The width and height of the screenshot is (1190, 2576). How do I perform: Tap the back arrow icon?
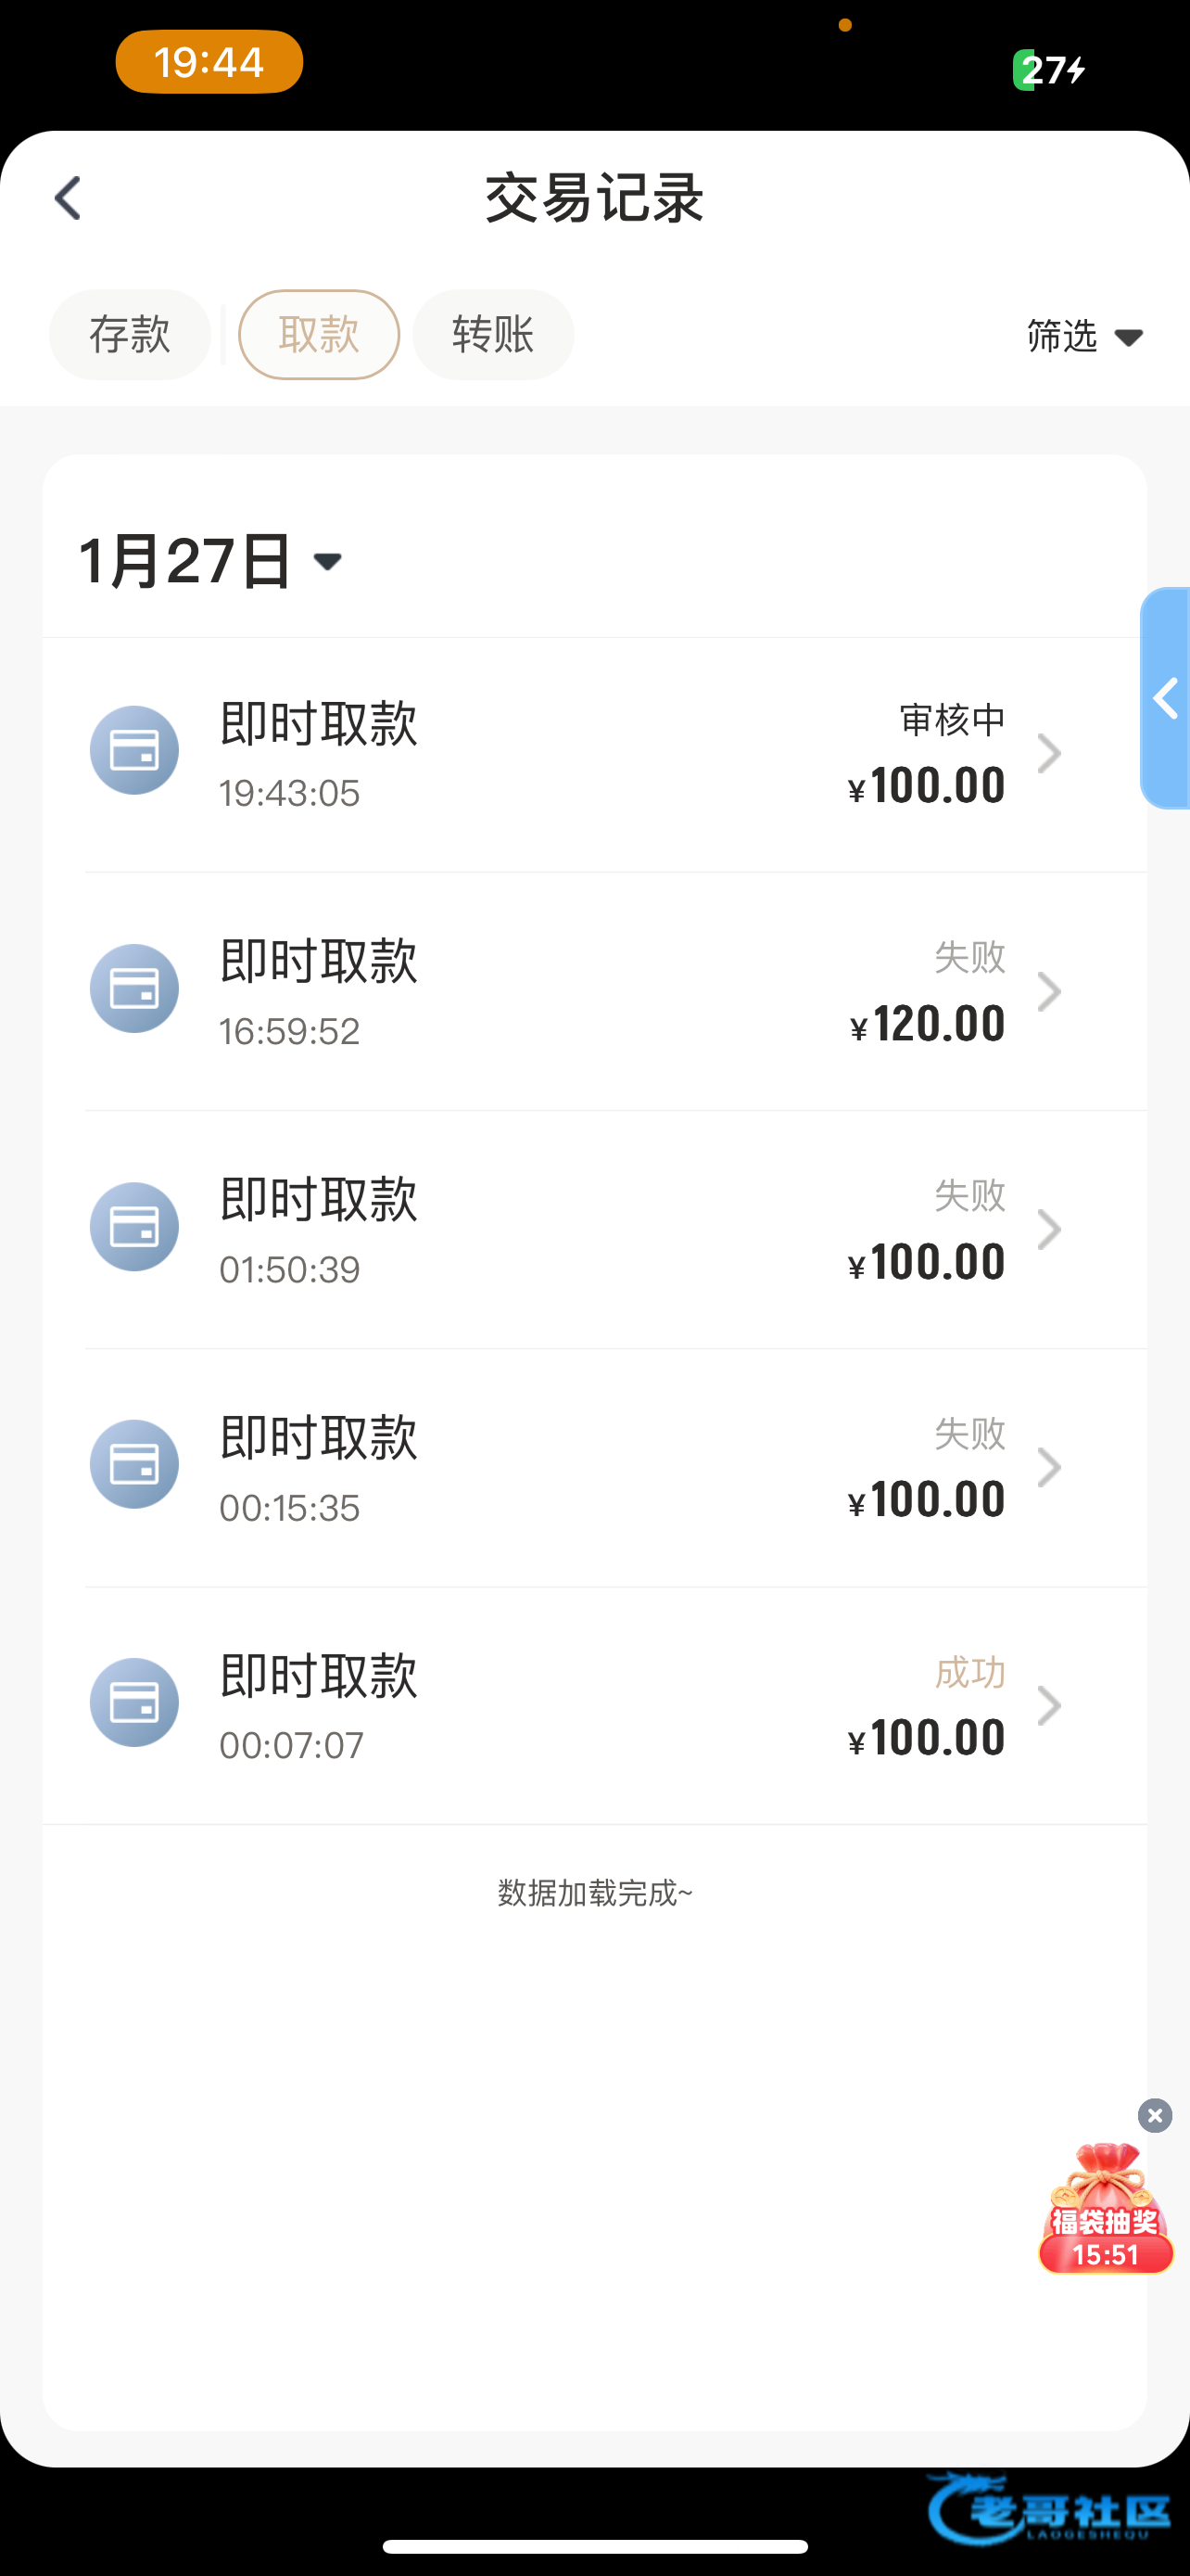coord(68,198)
